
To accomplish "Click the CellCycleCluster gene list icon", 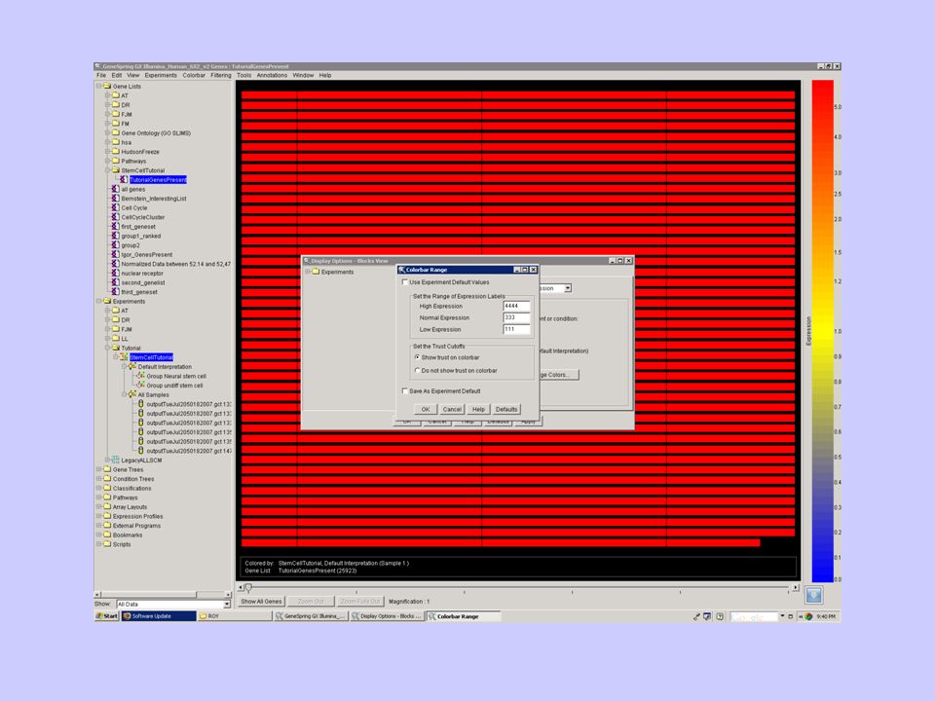I will click(116, 217).
